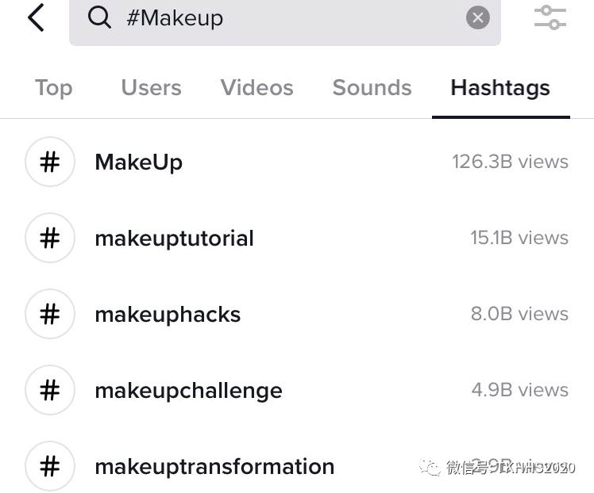Viewport: 594px width, 493px height.
Task: Clear the #Makeup search text
Action: [x=477, y=17]
